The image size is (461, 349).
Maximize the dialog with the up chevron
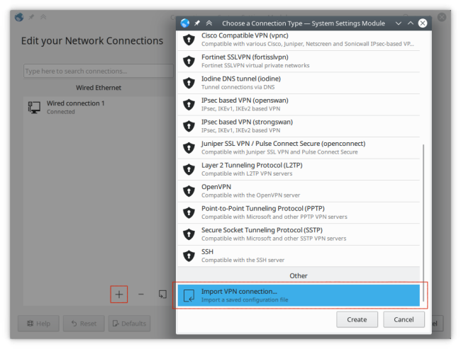pyautogui.click(x=411, y=23)
